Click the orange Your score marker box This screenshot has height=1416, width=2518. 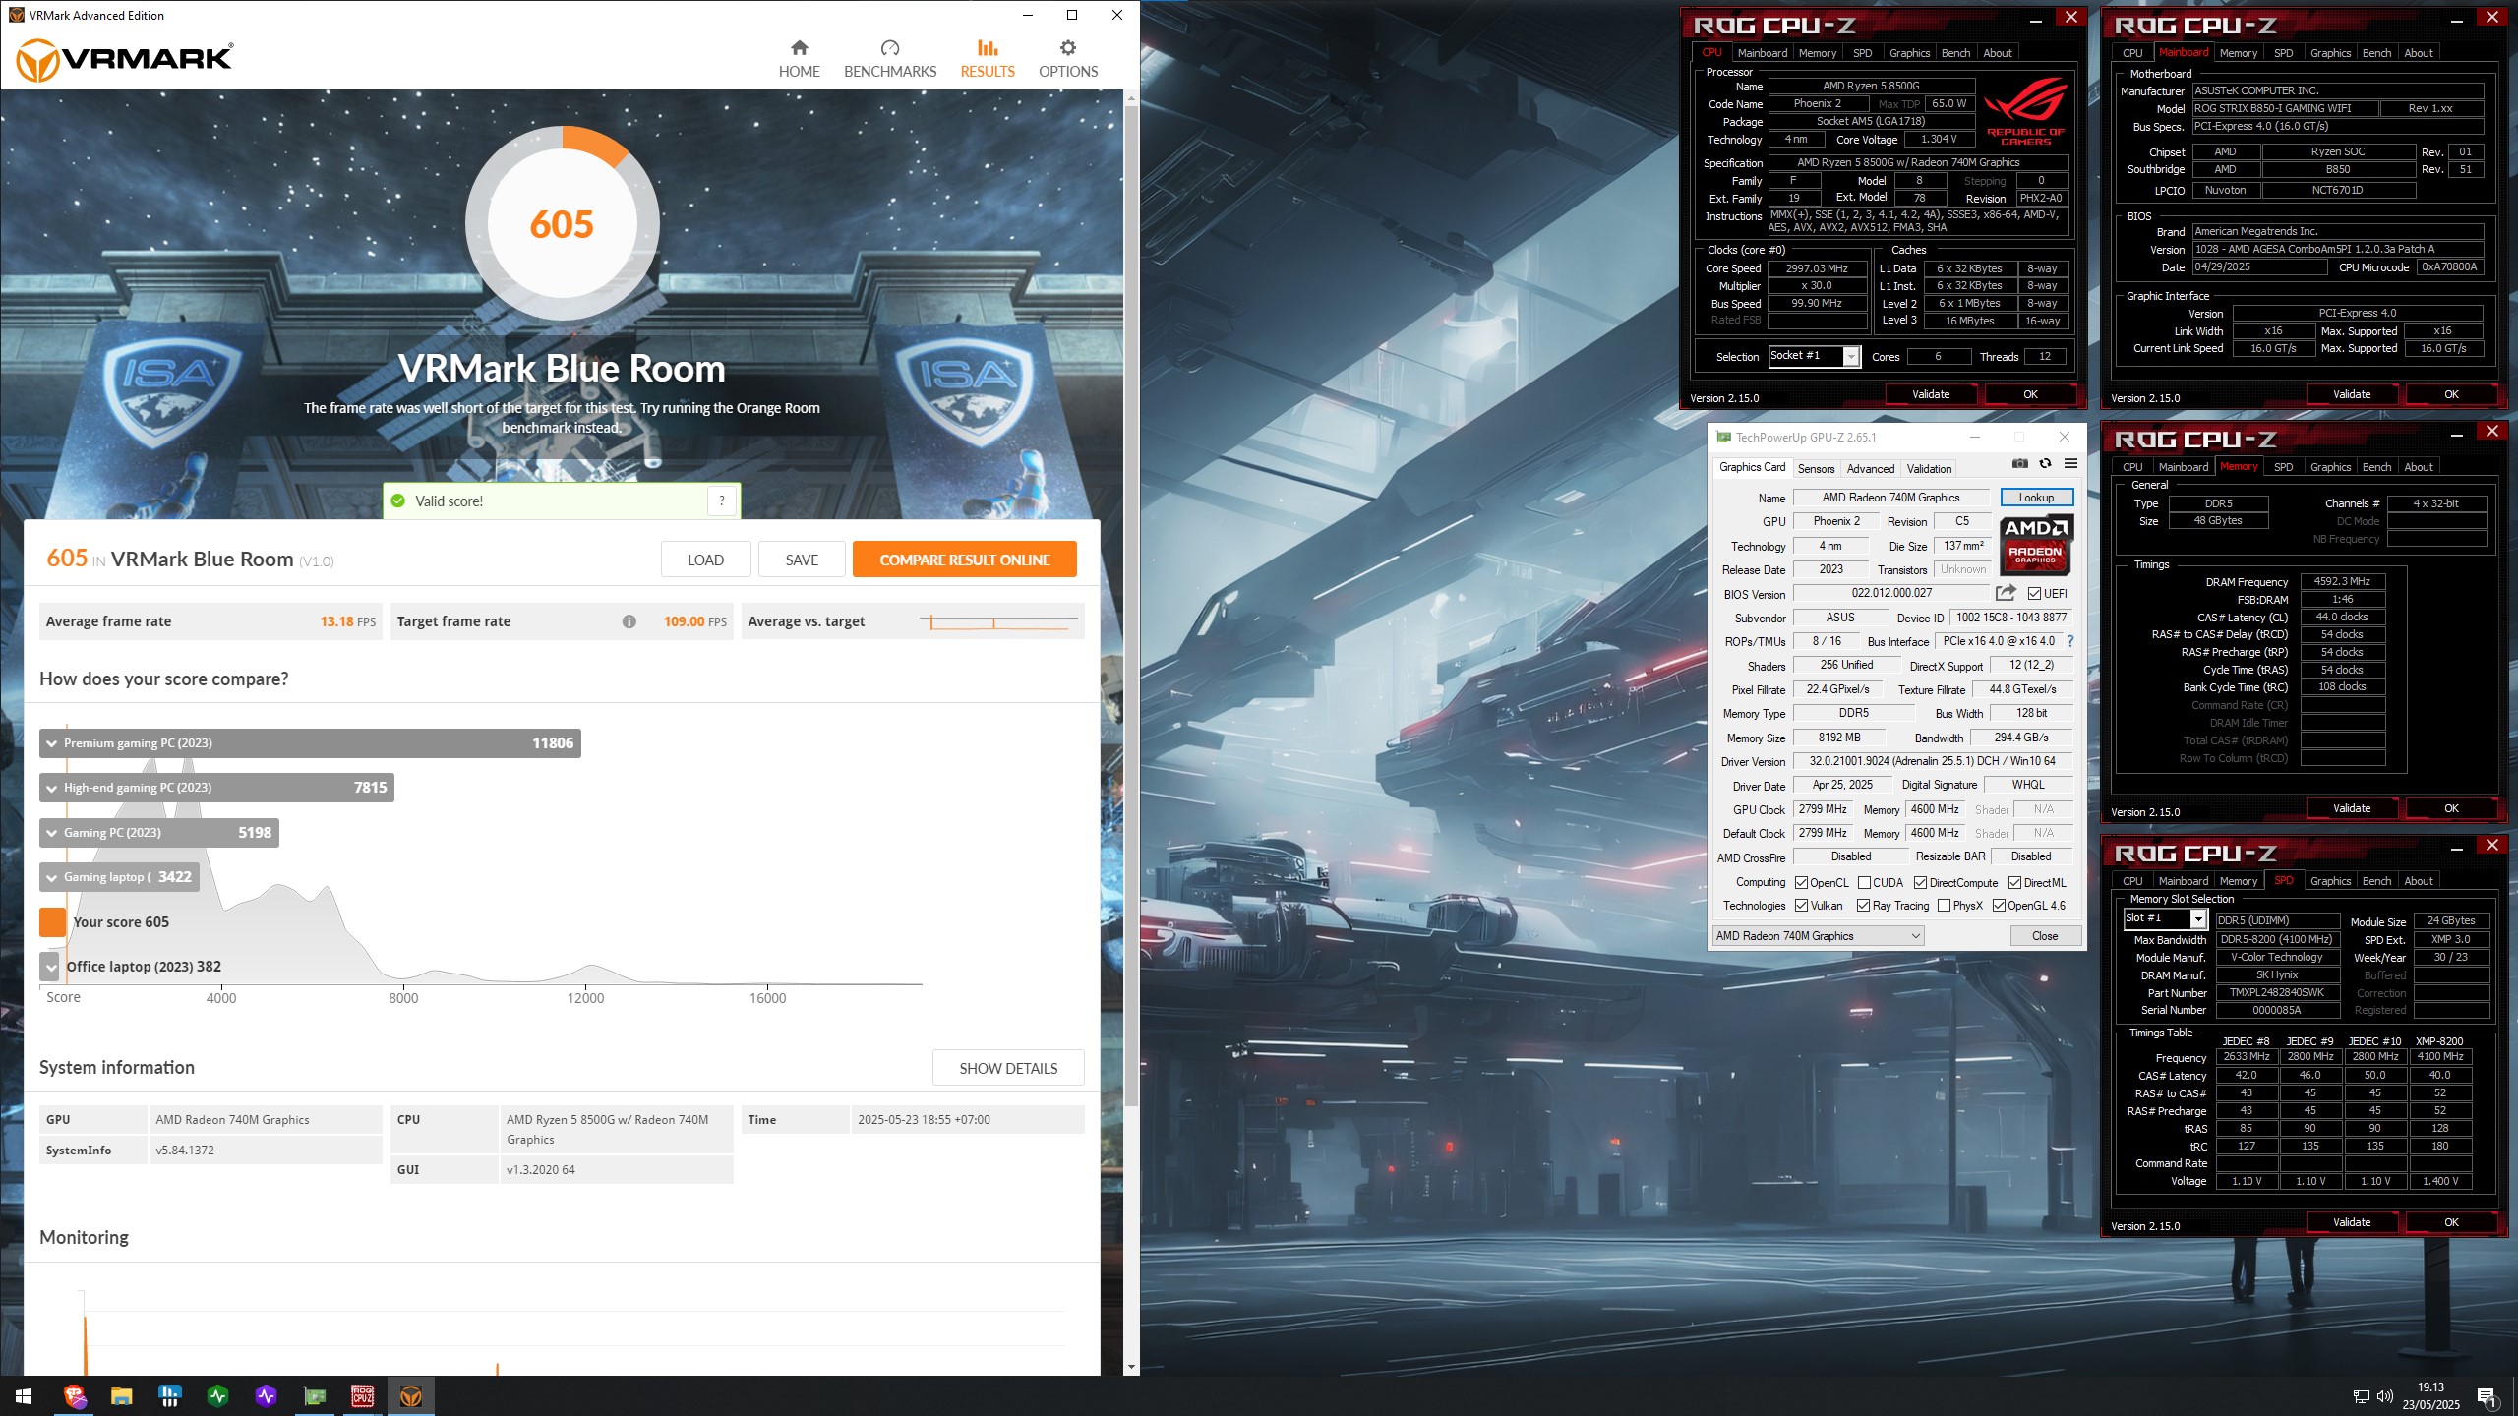click(x=52, y=922)
